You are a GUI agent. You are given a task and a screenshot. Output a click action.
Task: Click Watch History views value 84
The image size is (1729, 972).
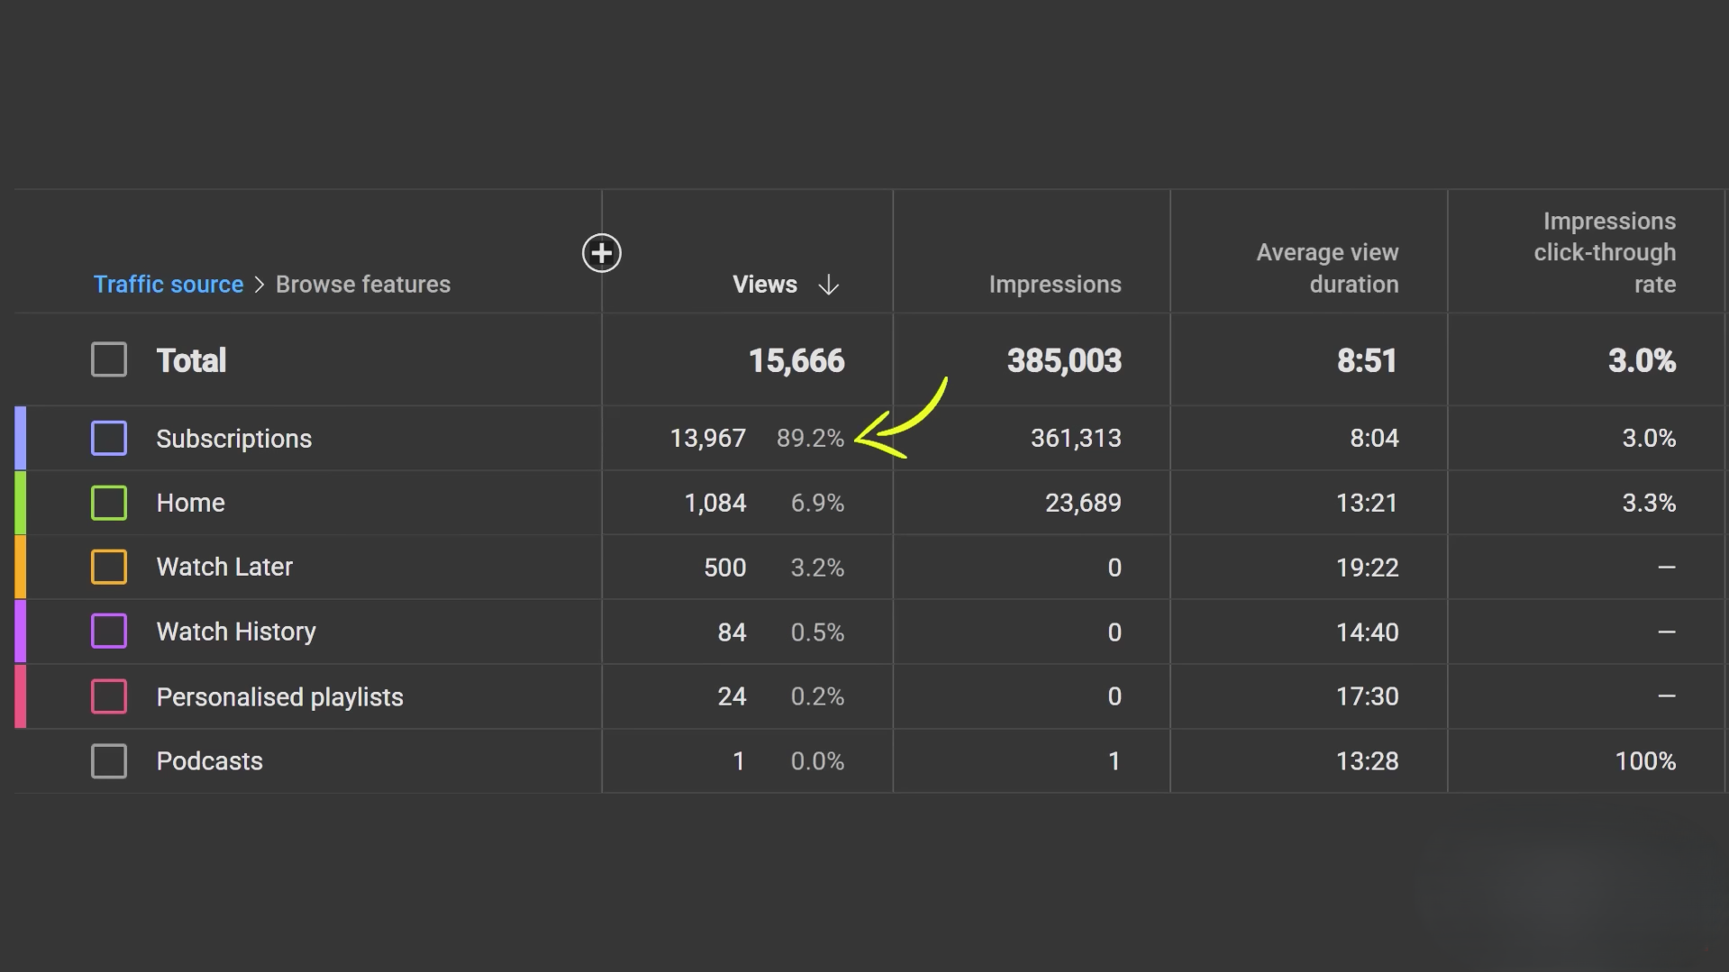(732, 632)
